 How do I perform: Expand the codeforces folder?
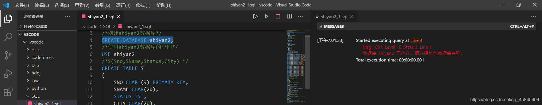pos(42,57)
